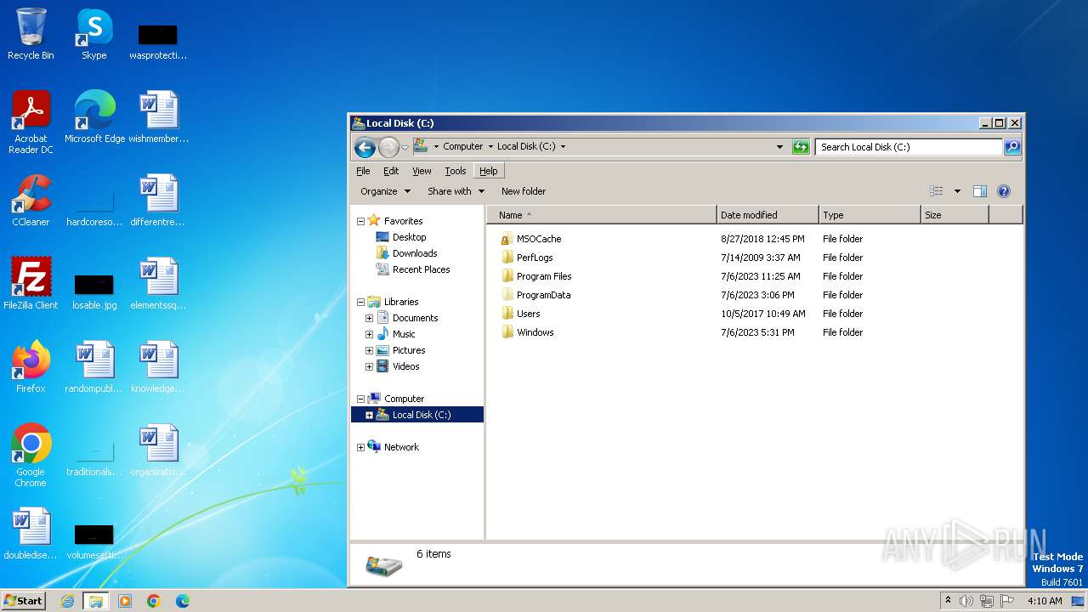Click in the Search Local Disk (C:) field

click(x=908, y=147)
